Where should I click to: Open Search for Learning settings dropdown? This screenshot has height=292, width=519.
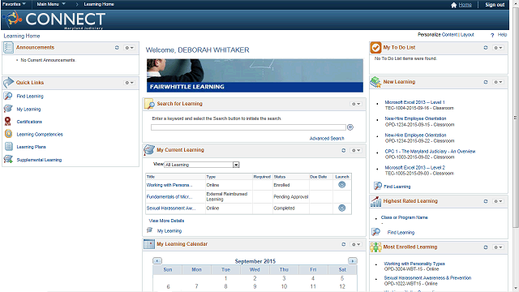tap(356, 104)
